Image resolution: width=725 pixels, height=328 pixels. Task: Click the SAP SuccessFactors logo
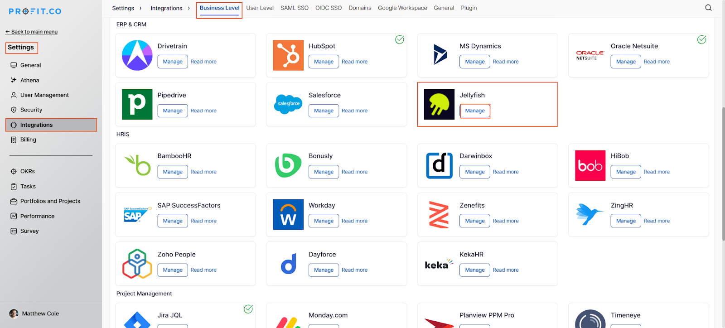(137, 215)
